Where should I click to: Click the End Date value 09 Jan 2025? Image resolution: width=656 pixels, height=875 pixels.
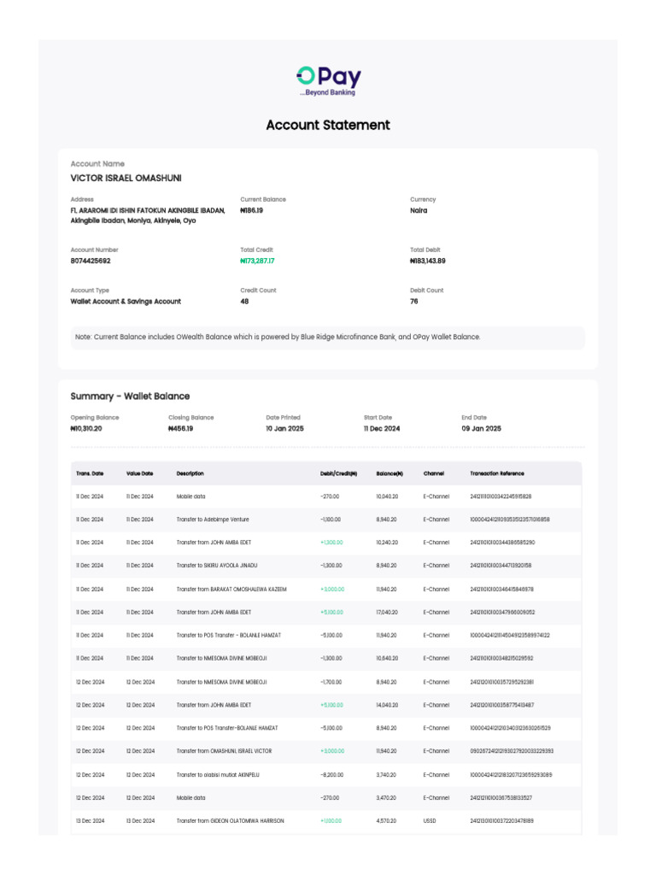point(482,428)
